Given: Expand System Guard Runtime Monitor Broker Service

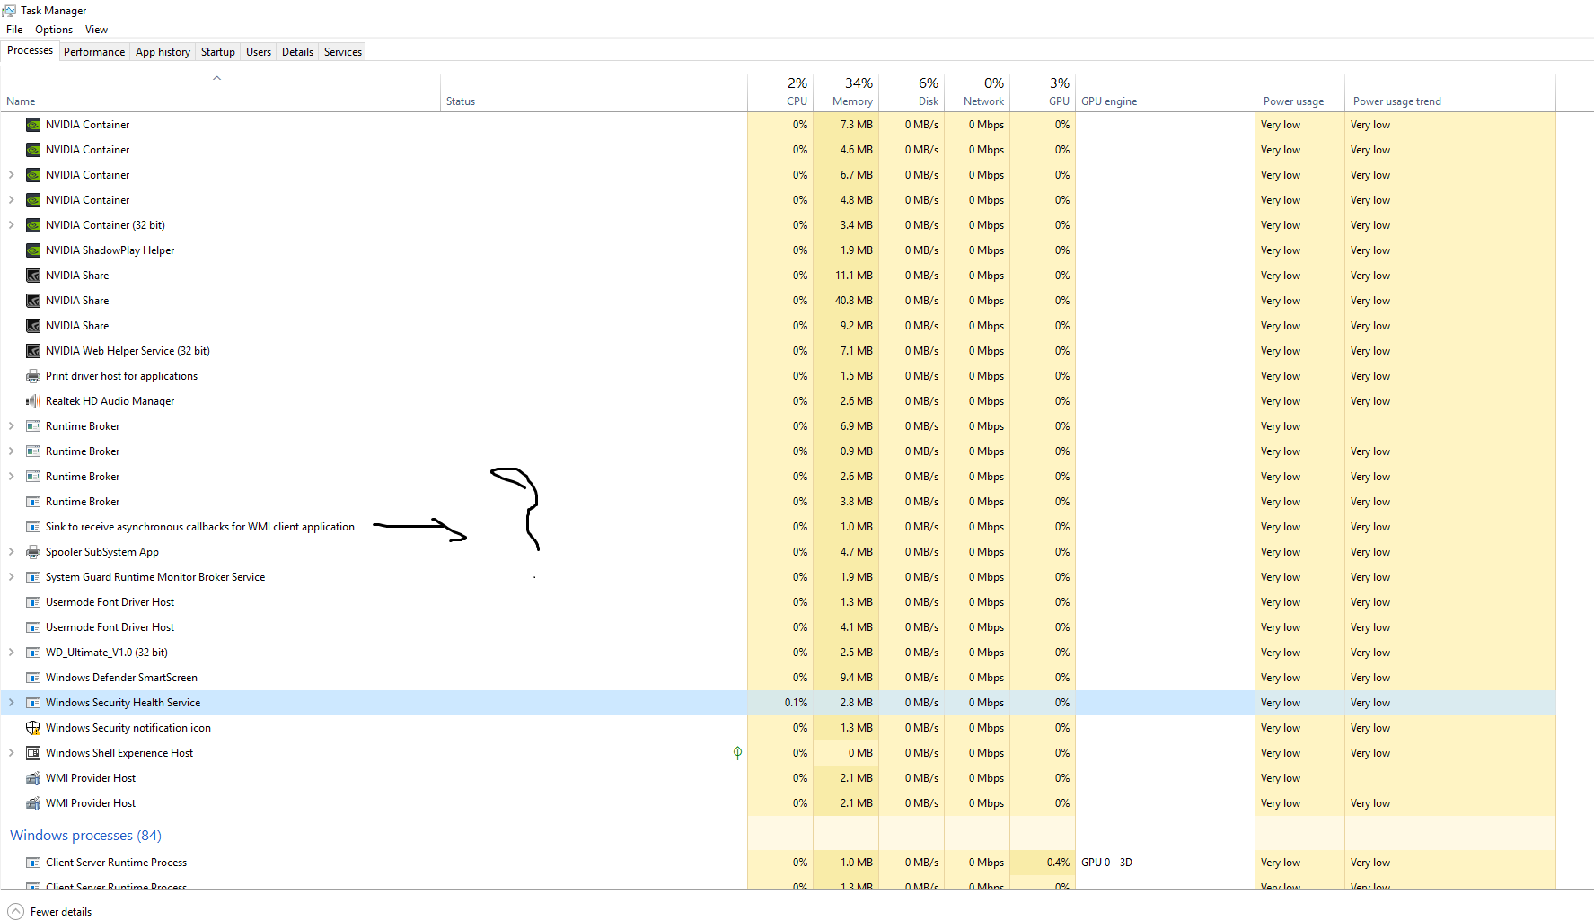Looking at the screenshot, I should click(12, 577).
